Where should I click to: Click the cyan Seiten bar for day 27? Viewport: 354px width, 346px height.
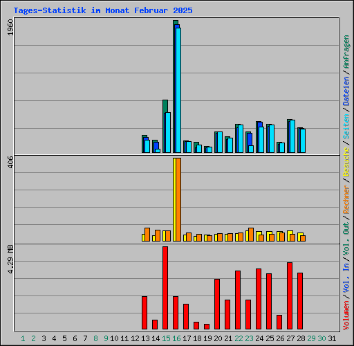[x=292, y=136]
